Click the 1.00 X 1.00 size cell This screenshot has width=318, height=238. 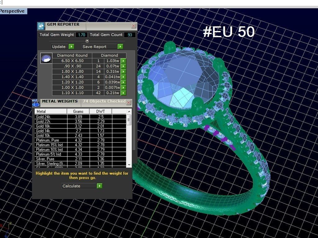click(x=72, y=88)
